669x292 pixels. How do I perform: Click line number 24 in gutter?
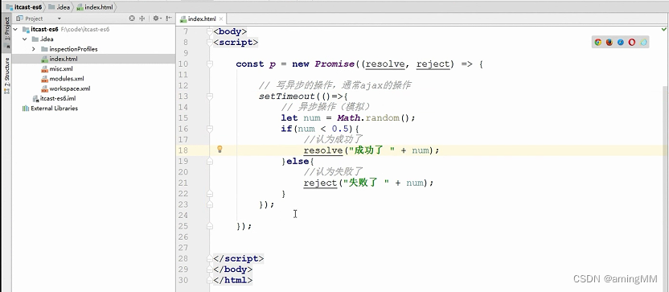tap(183, 215)
